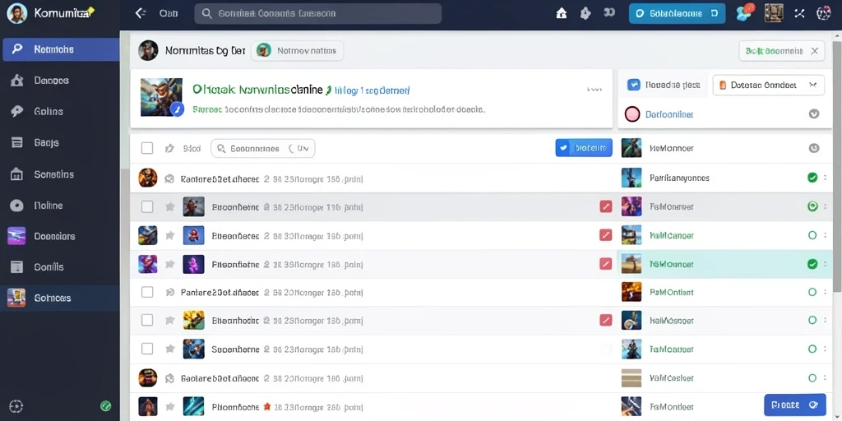Tick the select-all checkbox in the list header

[147, 148]
